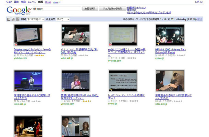Click play icon next to 07:24 duration
This screenshot has height=137, width=209.
click(x=62, y=101)
